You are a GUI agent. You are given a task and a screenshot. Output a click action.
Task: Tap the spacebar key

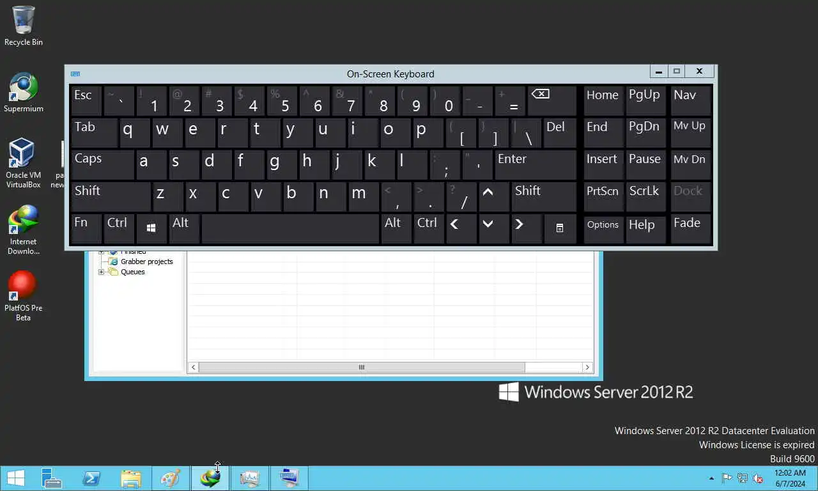(290, 229)
